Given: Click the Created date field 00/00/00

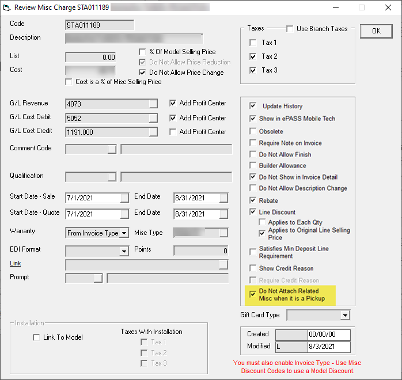Looking at the screenshot, I should (329, 335).
